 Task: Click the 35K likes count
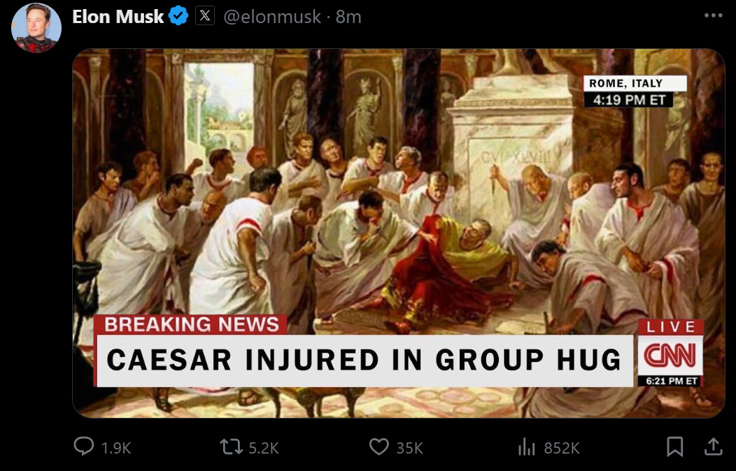(x=409, y=448)
